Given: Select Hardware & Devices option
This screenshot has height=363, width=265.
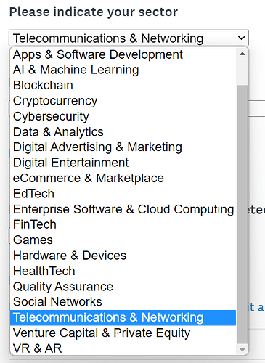Looking at the screenshot, I should pyautogui.click(x=123, y=256).
